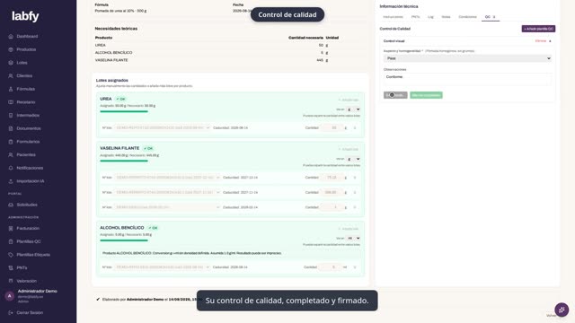Click the Notificaciones sidebar label
Screen dimensions: 575x323
pyautogui.click(x=30, y=168)
